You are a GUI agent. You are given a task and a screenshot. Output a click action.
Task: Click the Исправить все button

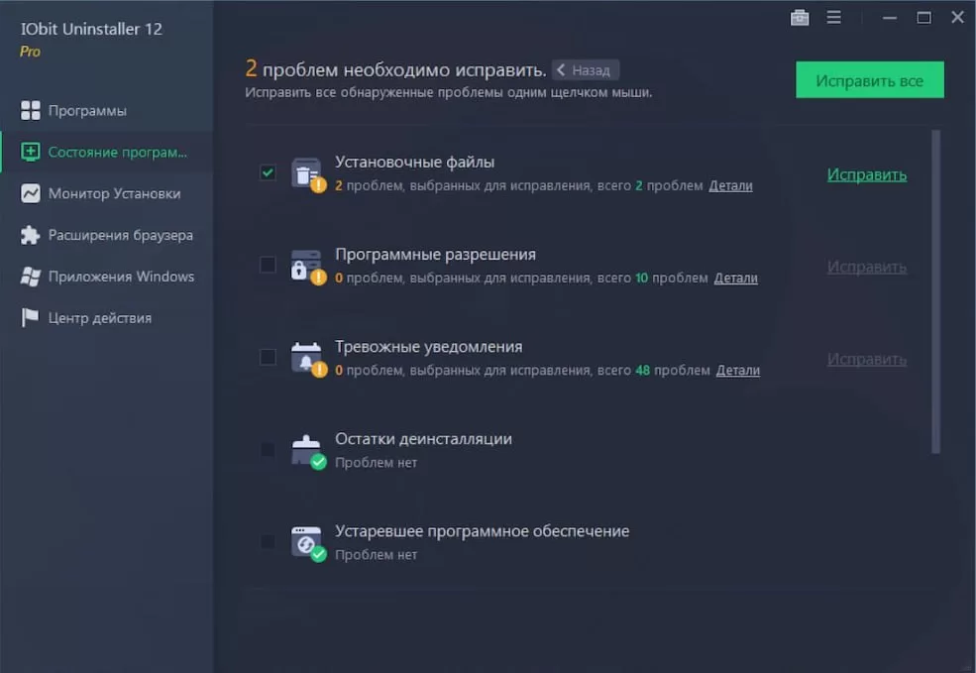pyautogui.click(x=870, y=79)
